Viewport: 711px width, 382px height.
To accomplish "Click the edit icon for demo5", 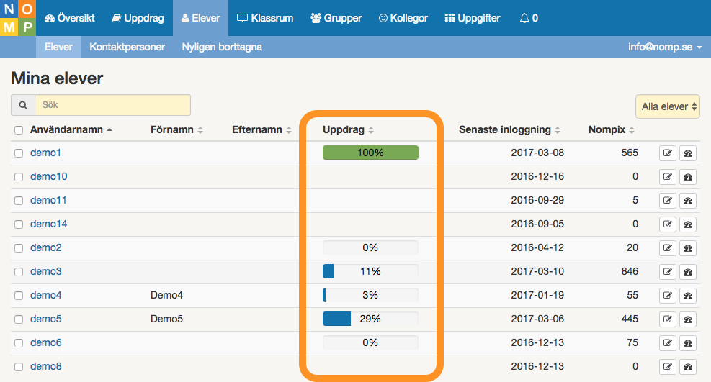I will coord(668,319).
